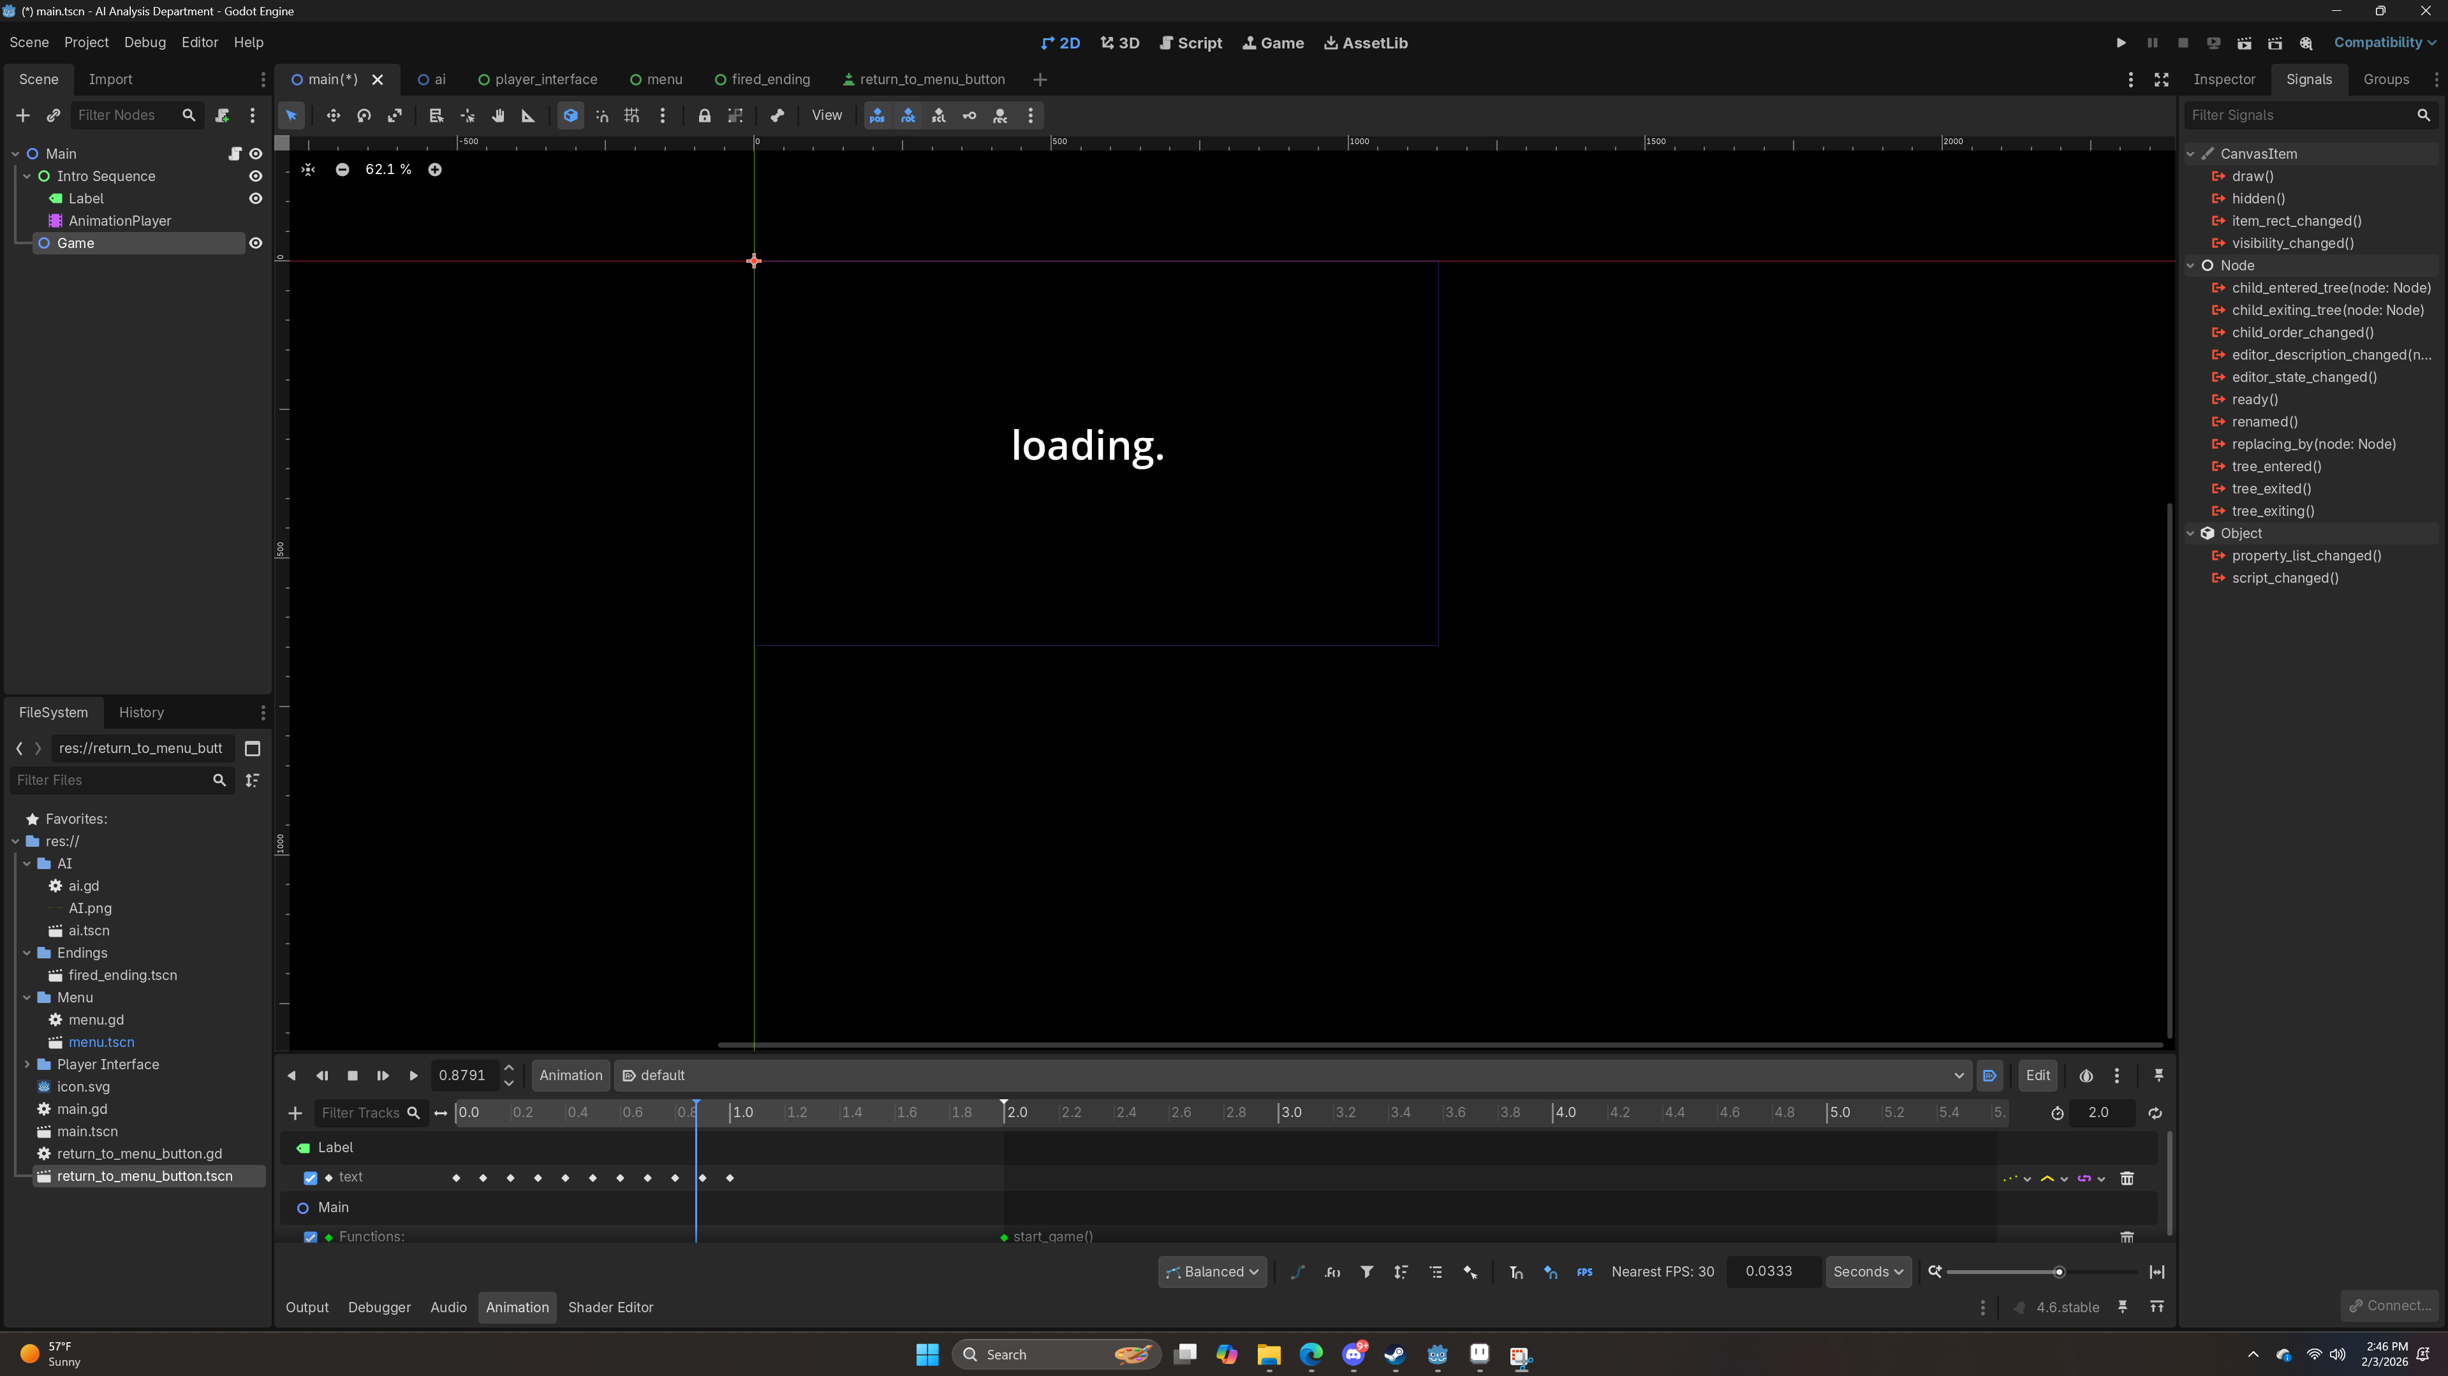Toggle Intro Sequence node visibility
Viewport: 2448px width, 1376px height.
256,176
